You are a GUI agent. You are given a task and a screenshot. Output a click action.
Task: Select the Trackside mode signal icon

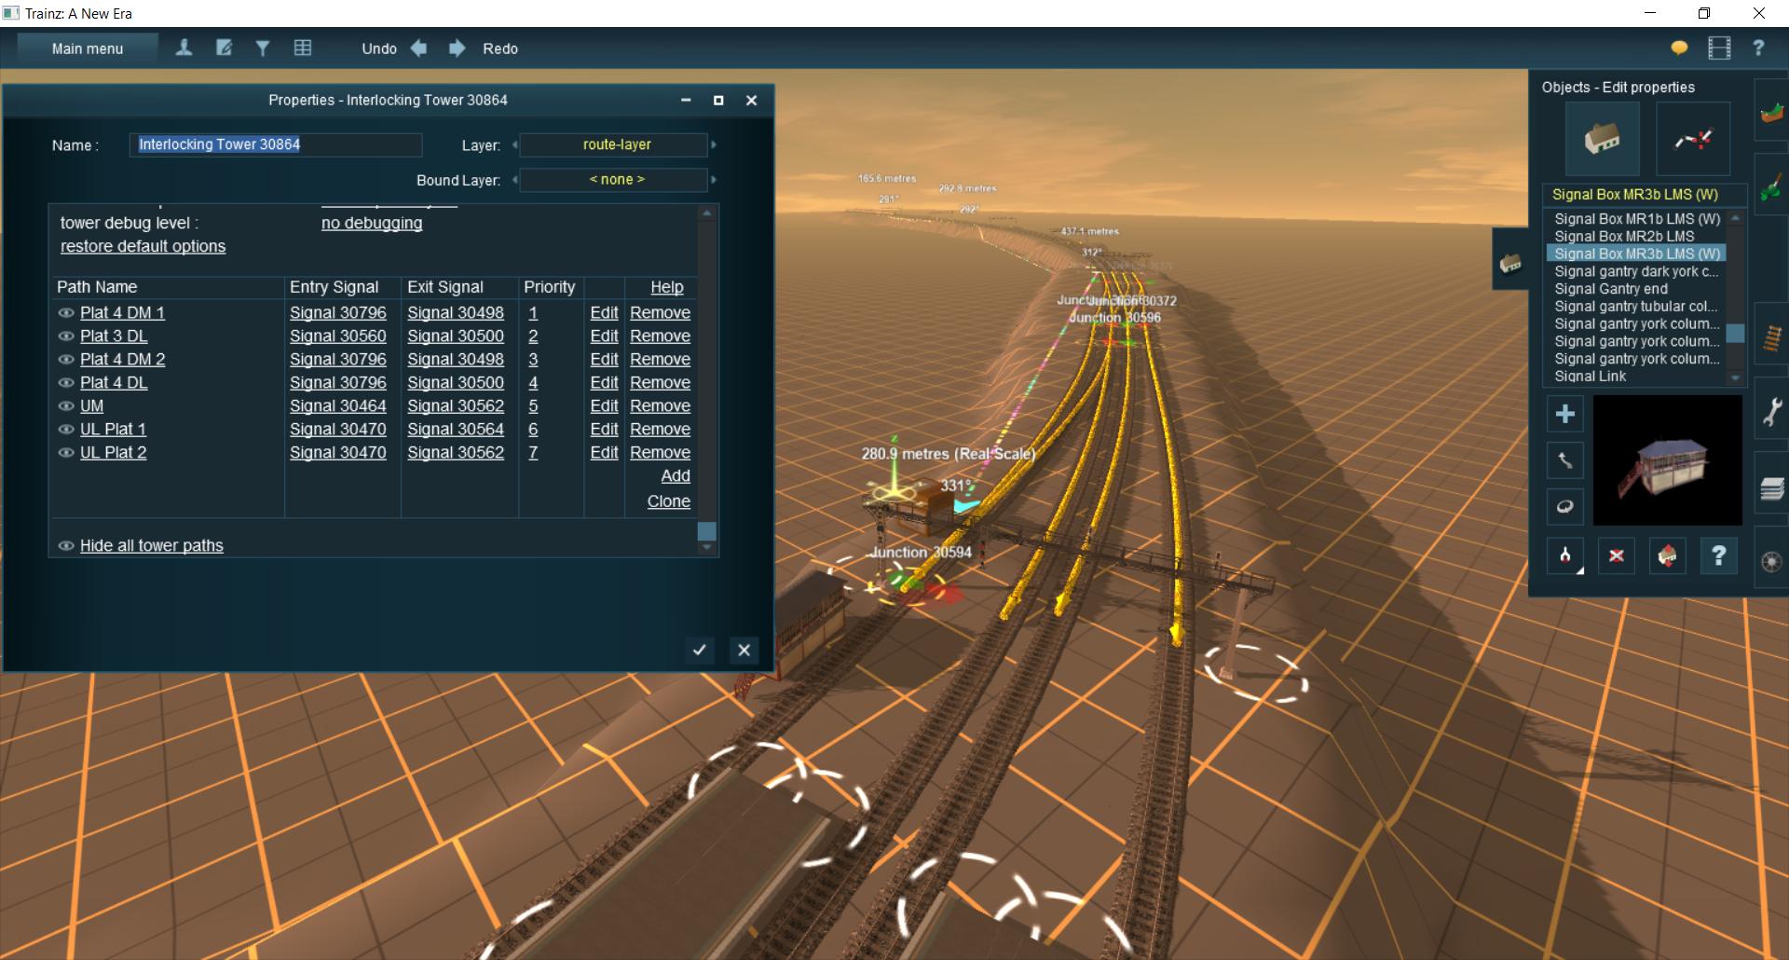[1693, 139]
